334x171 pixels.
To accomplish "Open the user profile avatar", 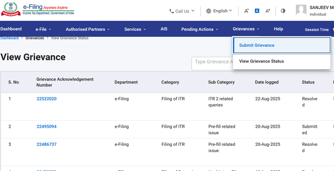I will pos(301,10).
